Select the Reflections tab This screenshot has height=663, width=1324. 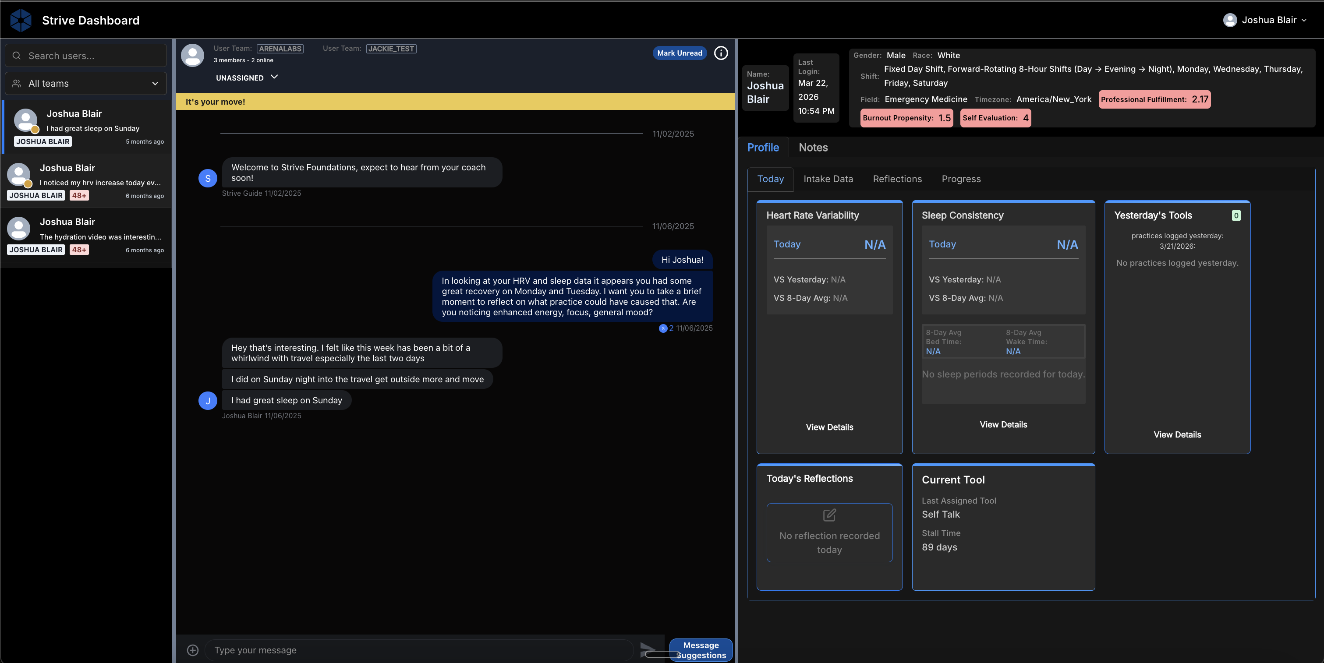[897, 179]
